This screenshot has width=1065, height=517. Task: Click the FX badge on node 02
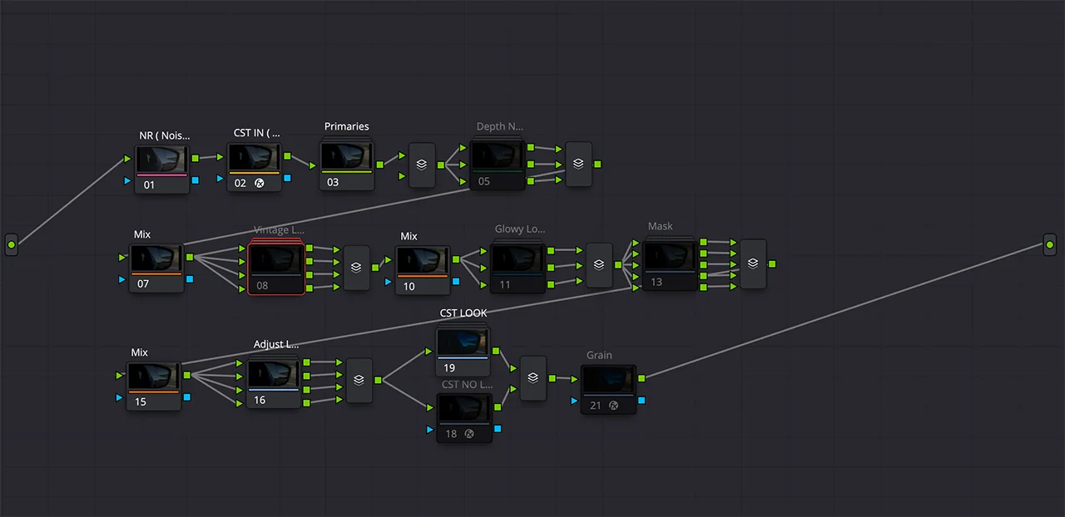(x=259, y=183)
